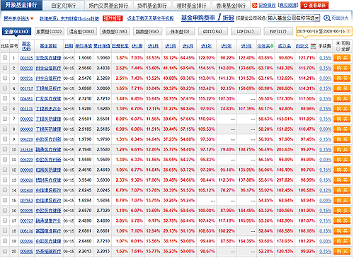Select the 股票型(1232) fund type tab
Screen dimensions: 354x258
click(x=50, y=31)
